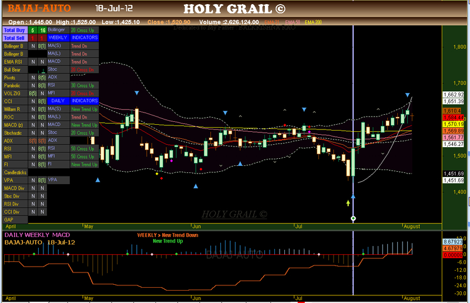Select the Stoc Div row
This screenshot has width=470, height=303.
click(x=15, y=196)
